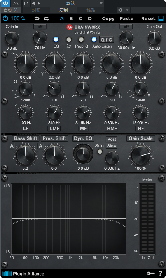Toggle the Slow button
The width and height of the screenshot is (166, 278).
point(112,146)
